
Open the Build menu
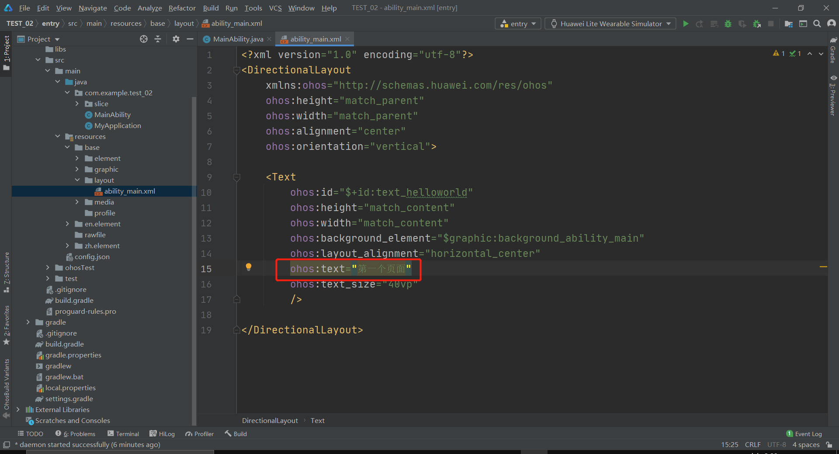point(211,8)
